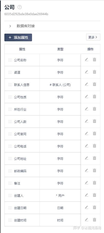Viewport: 104px width, 233px height.
Task: Edit the 公司名称 attribute
Action: pyautogui.click(x=87, y=60)
